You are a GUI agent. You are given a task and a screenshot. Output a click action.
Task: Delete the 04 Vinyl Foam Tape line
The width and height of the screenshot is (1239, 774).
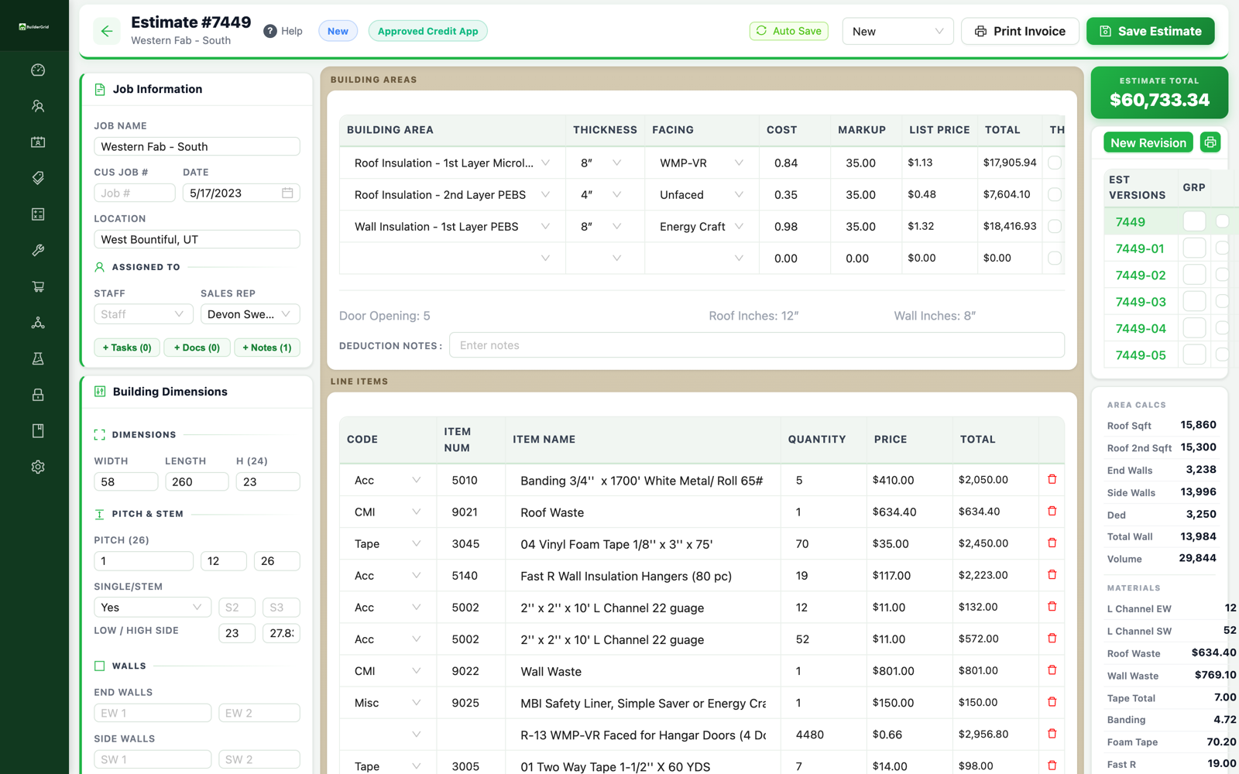click(1052, 543)
